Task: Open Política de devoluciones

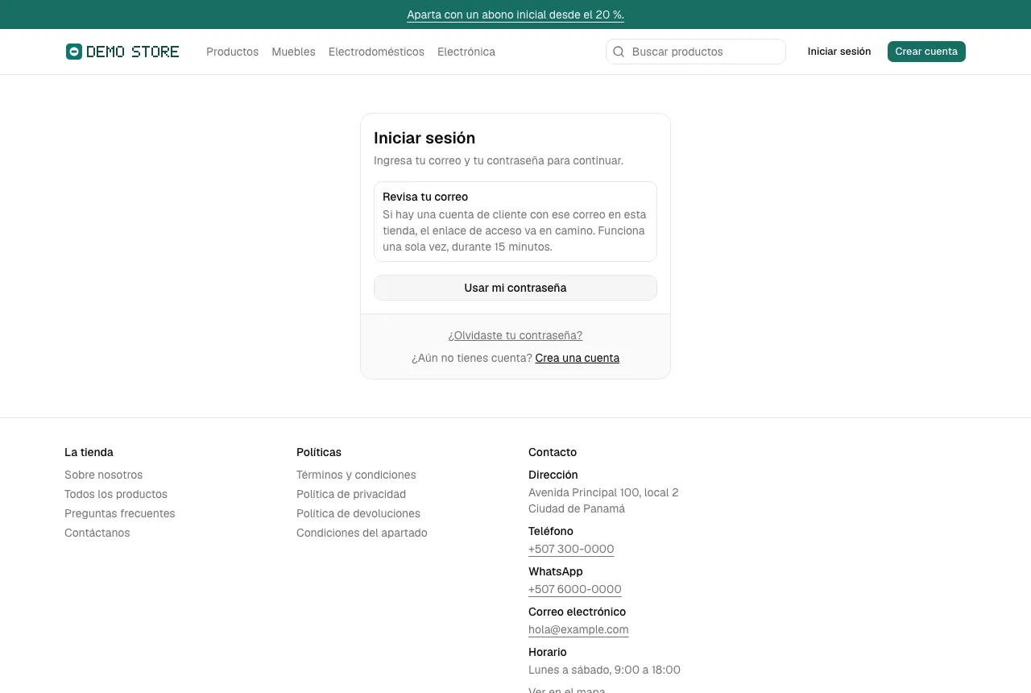Action: [x=358, y=513]
